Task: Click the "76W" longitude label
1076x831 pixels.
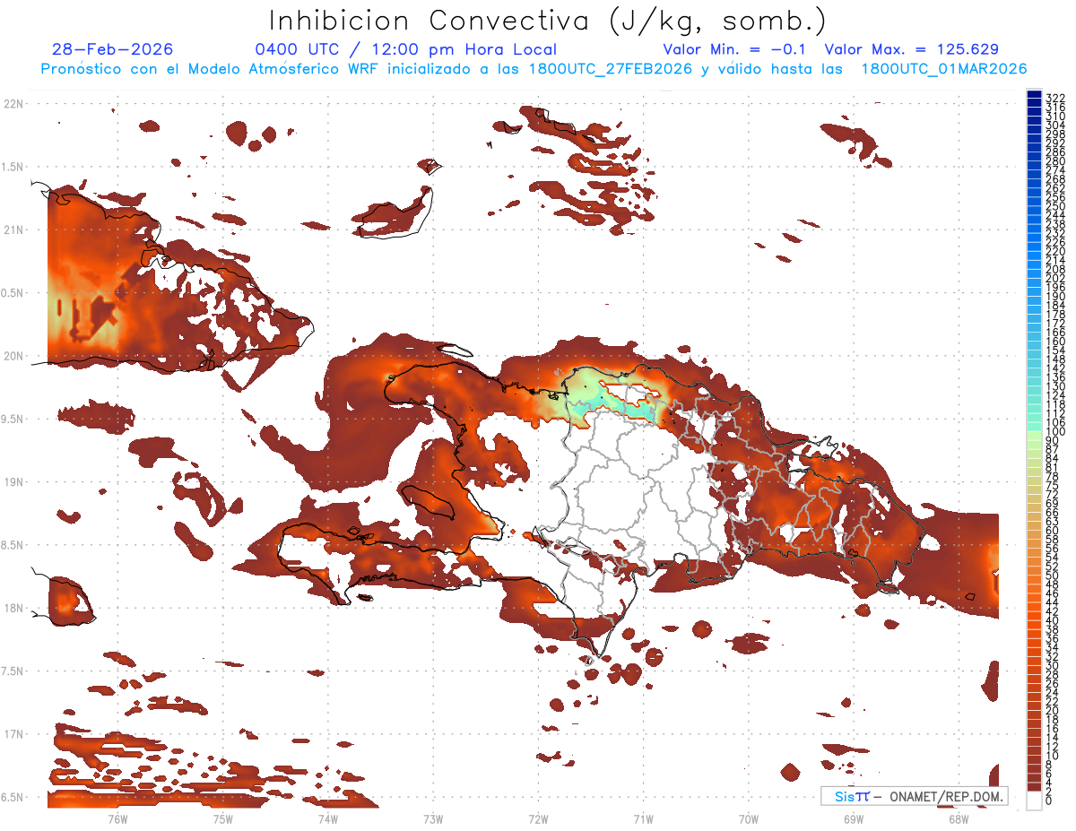Action: (117, 818)
